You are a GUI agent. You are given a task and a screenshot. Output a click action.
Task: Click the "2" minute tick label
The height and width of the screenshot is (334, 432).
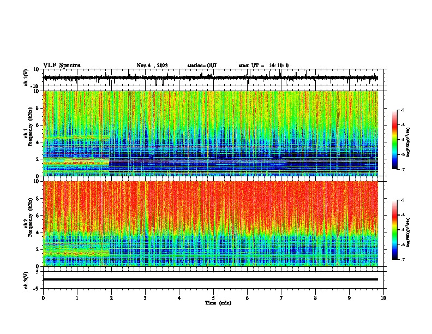111,298
